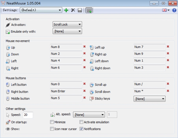The width and height of the screenshot is (178, 138).
Task: Click the Alt. speed value field
Action: point(112,114)
